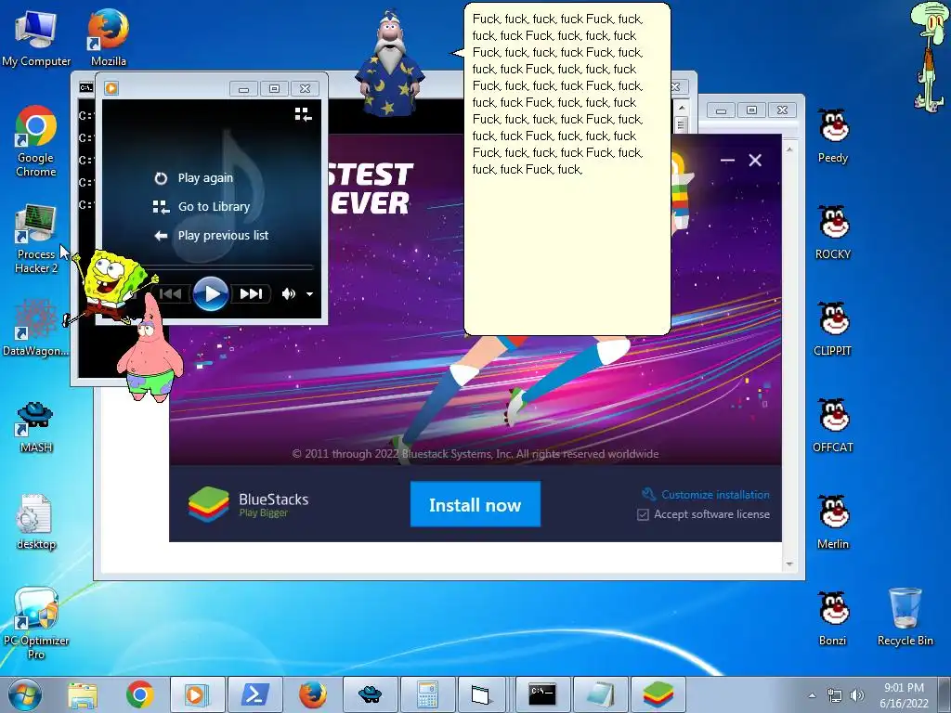Open My Computer desktop icon

[x=36, y=37]
